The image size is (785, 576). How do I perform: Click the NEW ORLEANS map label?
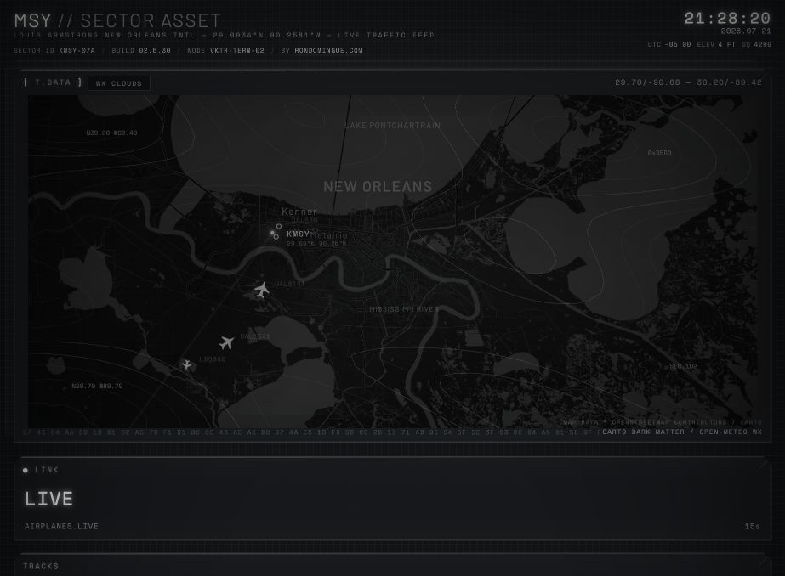coord(378,187)
